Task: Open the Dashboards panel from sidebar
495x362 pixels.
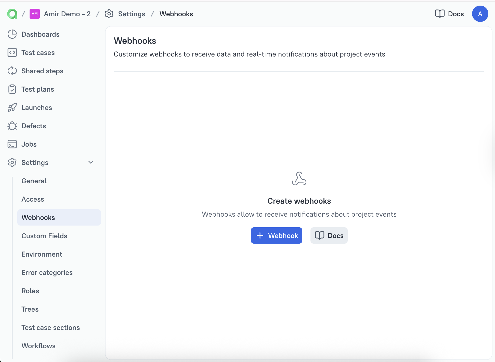Action: pyautogui.click(x=12, y=34)
